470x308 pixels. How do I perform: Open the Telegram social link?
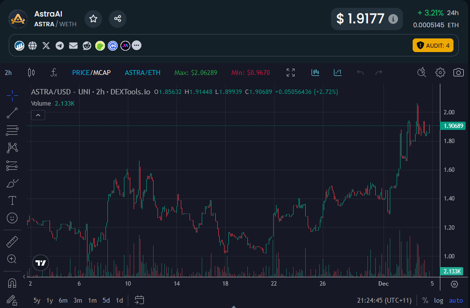(x=60, y=46)
